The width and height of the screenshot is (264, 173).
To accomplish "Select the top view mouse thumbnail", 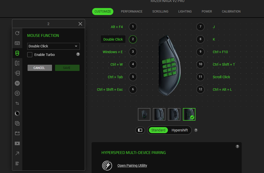I will point(144,114).
